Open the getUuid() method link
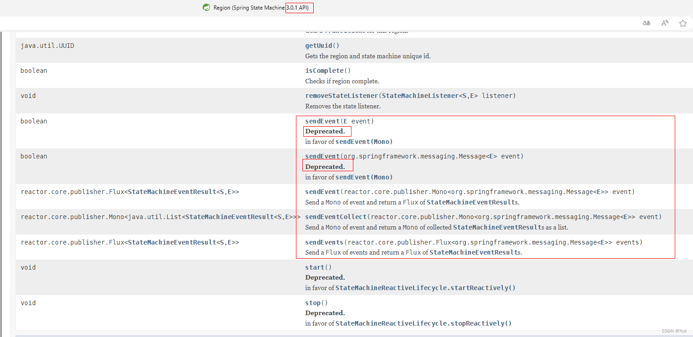 click(319, 46)
